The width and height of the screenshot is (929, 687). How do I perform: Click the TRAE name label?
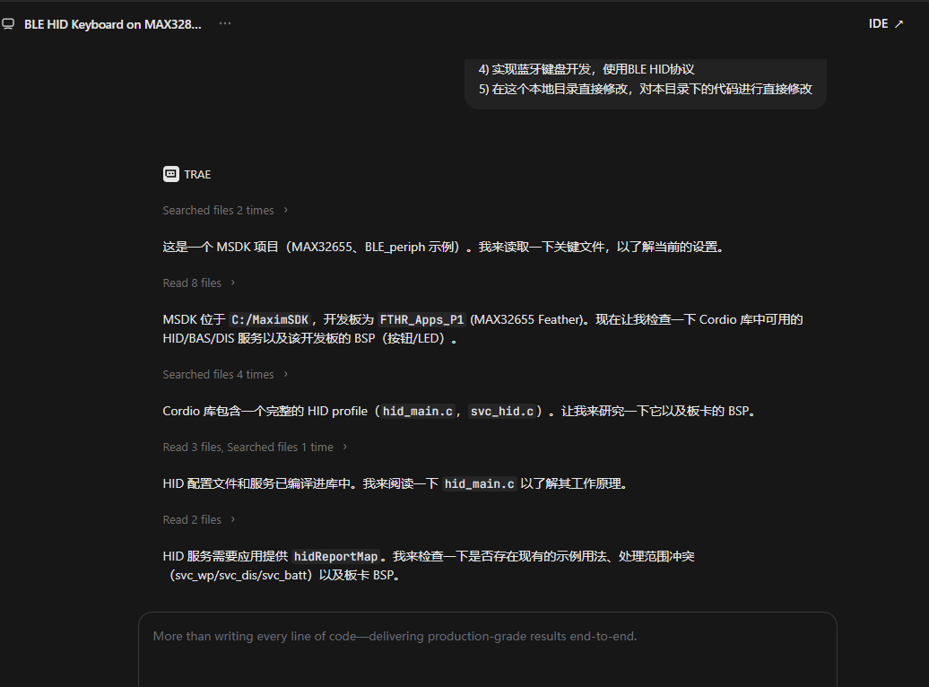click(x=197, y=174)
